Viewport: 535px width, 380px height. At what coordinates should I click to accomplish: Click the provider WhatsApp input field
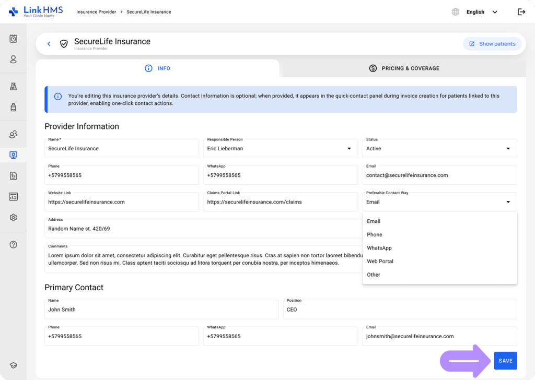tap(281, 175)
